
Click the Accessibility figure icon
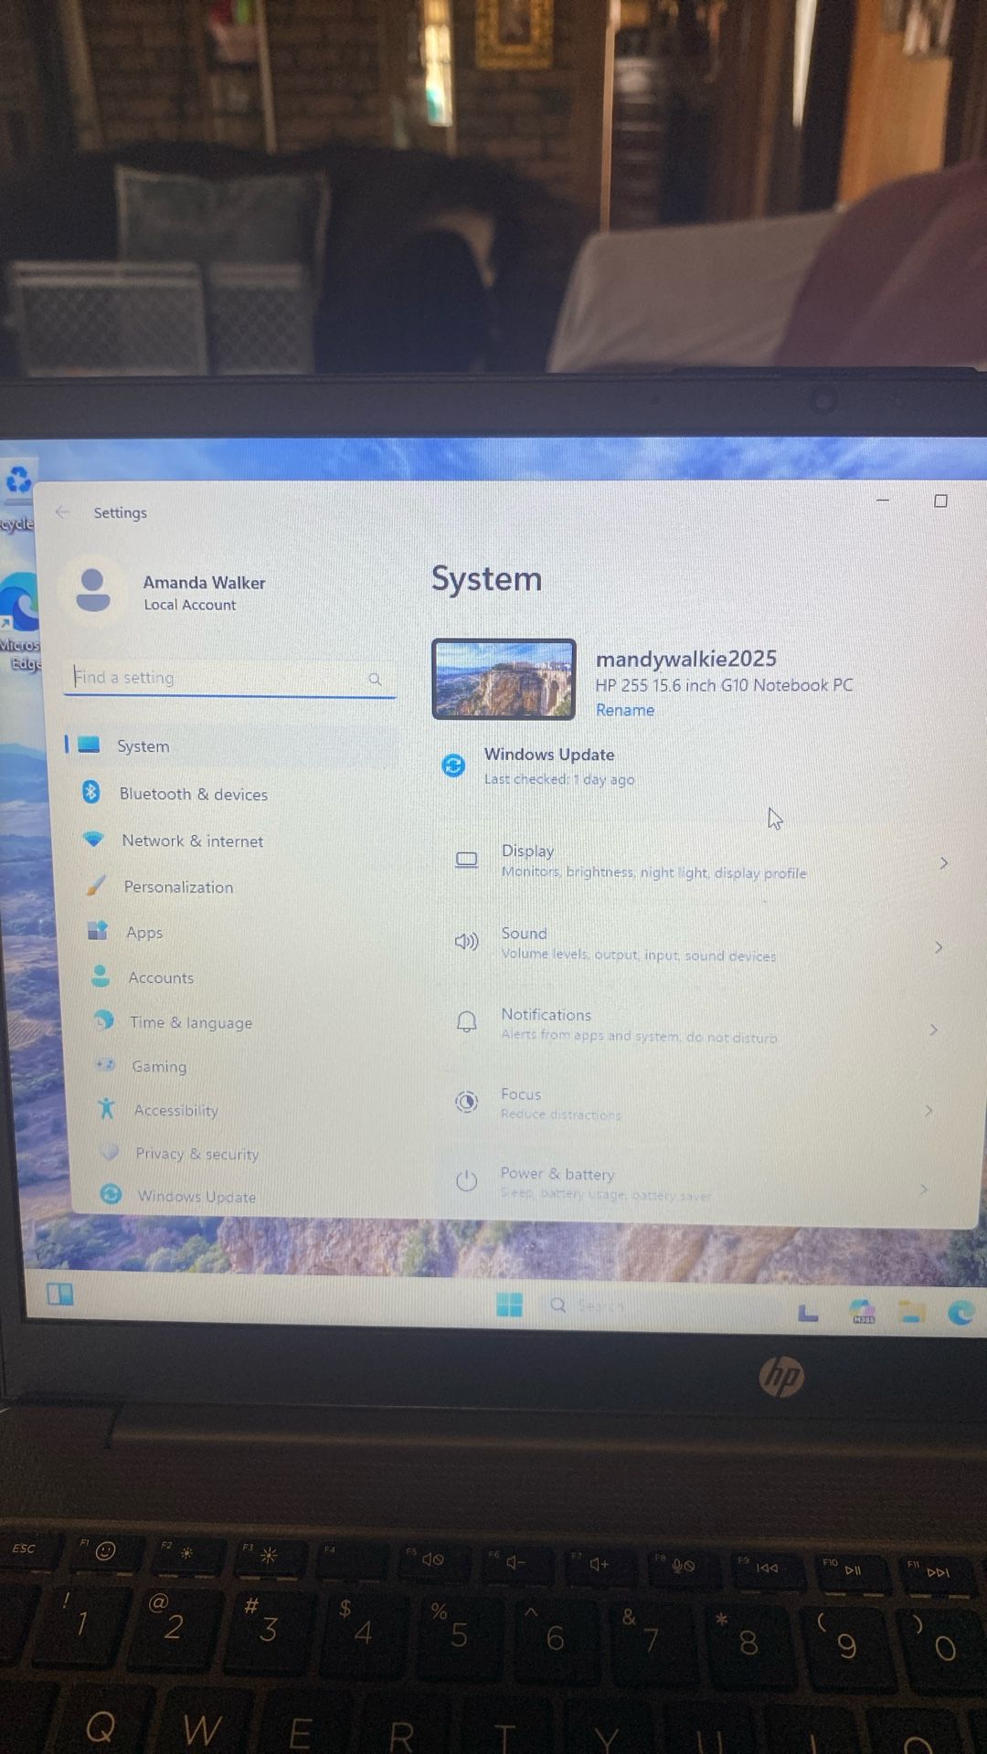[107, 1108]
